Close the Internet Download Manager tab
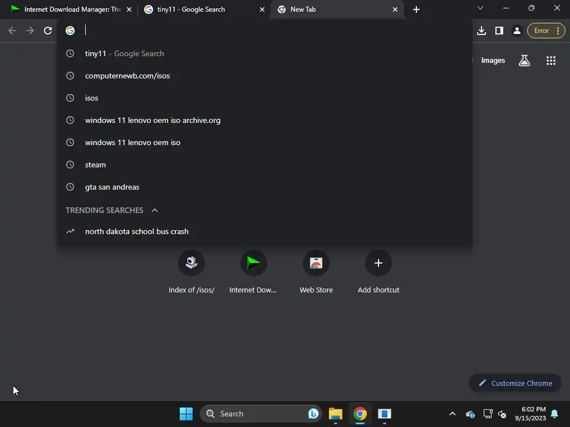Viewport: 570px width, 427px height. (129, 9)
